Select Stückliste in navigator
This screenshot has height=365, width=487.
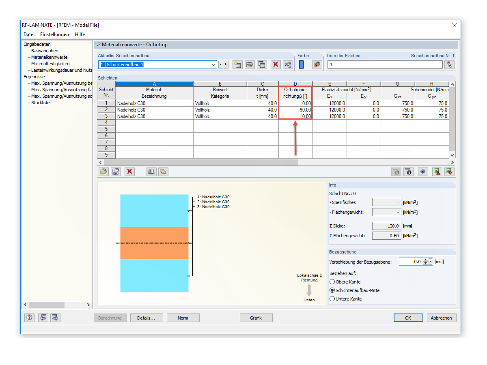point(41,103)
